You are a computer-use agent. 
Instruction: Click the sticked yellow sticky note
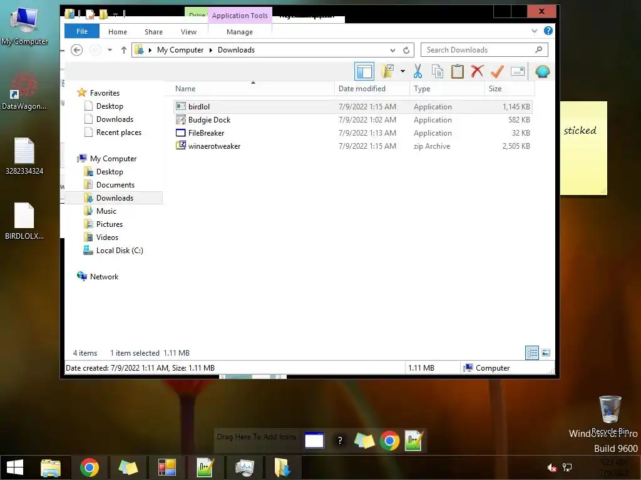(583, 147)
